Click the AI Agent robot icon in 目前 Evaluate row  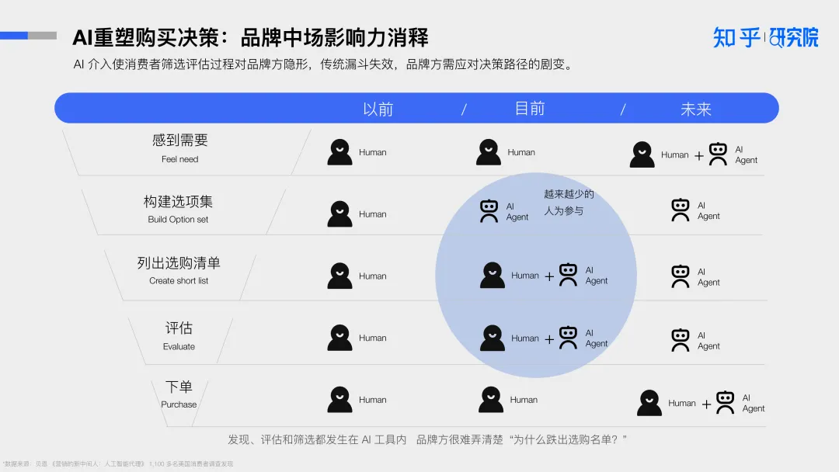[568, 338]
